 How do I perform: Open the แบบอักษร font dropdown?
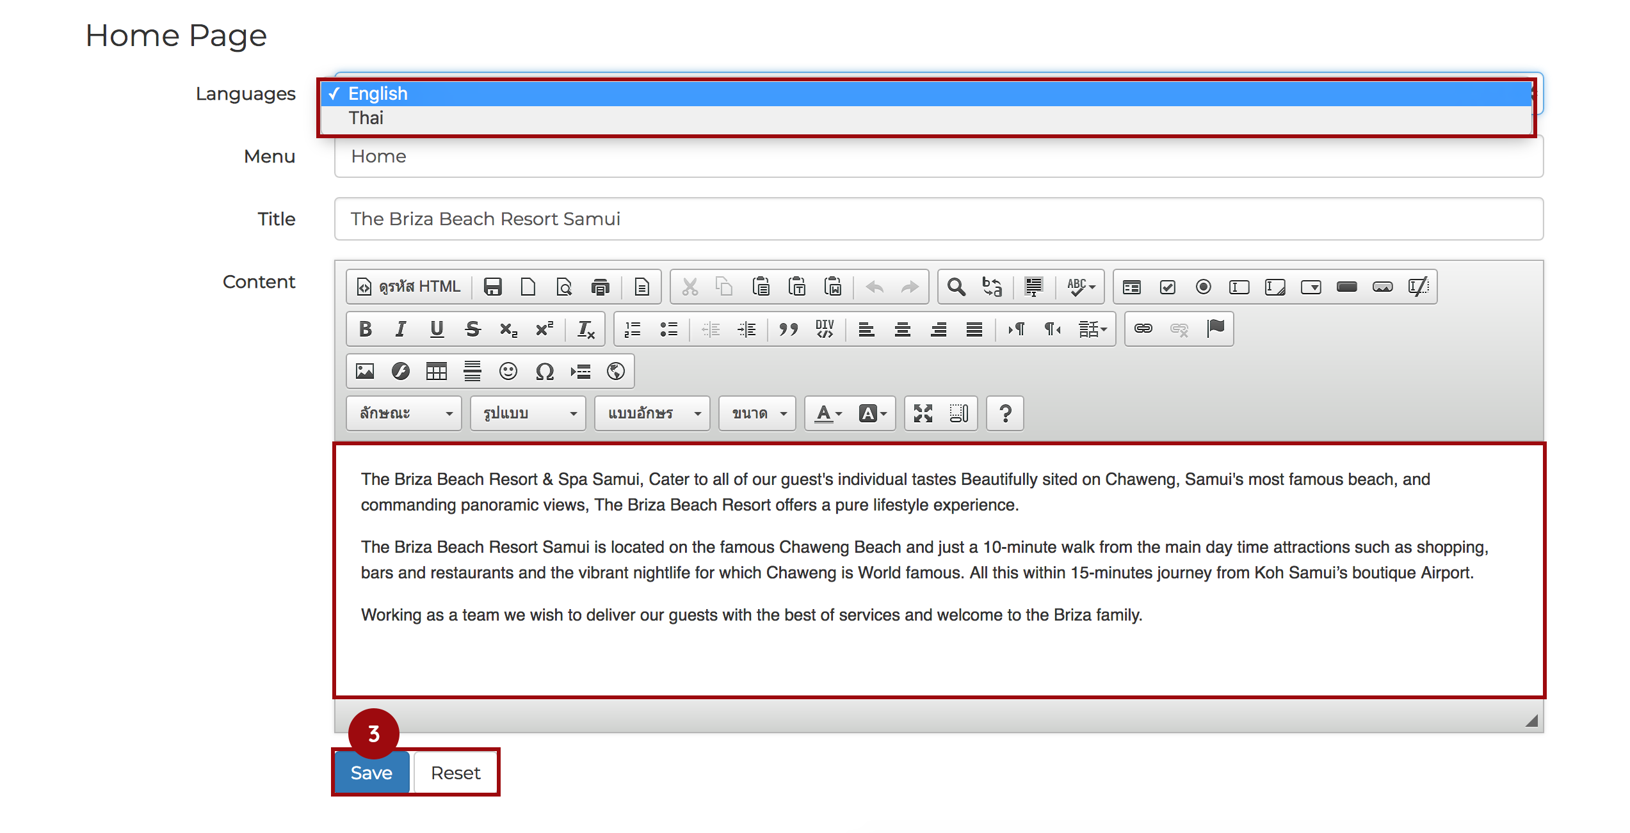(x=652, y=413)
